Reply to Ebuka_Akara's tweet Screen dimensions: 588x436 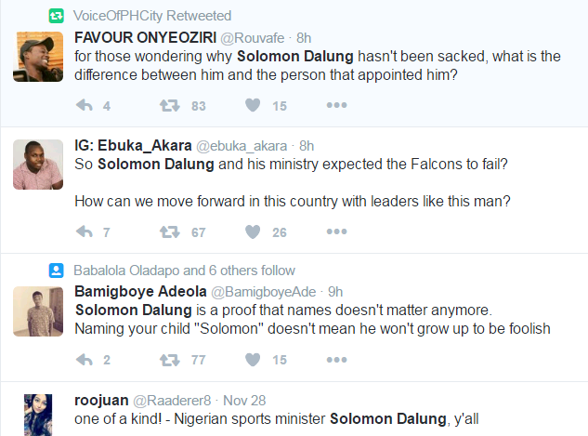[x=85, y=231]
